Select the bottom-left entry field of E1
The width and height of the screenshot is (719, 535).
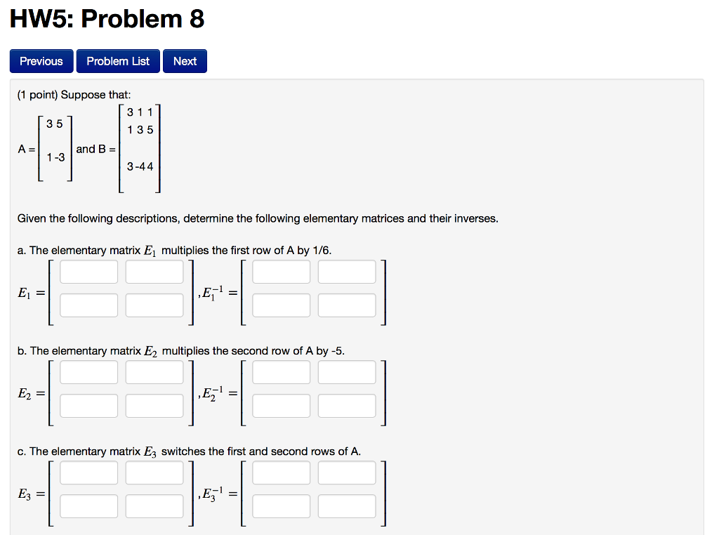click(88, 305)
